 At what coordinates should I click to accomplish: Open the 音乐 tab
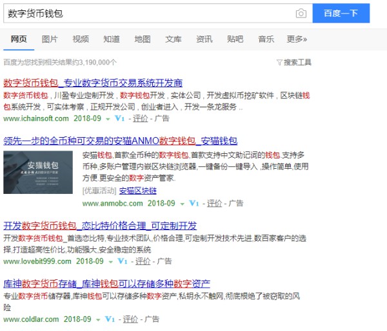266,39
